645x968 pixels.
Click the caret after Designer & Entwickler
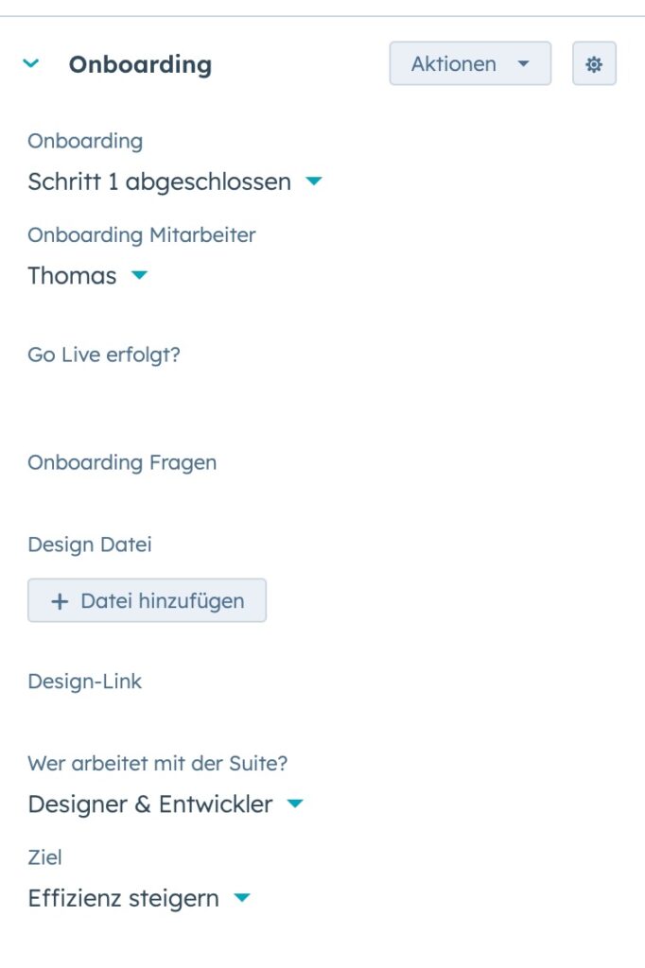pyautogui.click(x=295, y=804)
